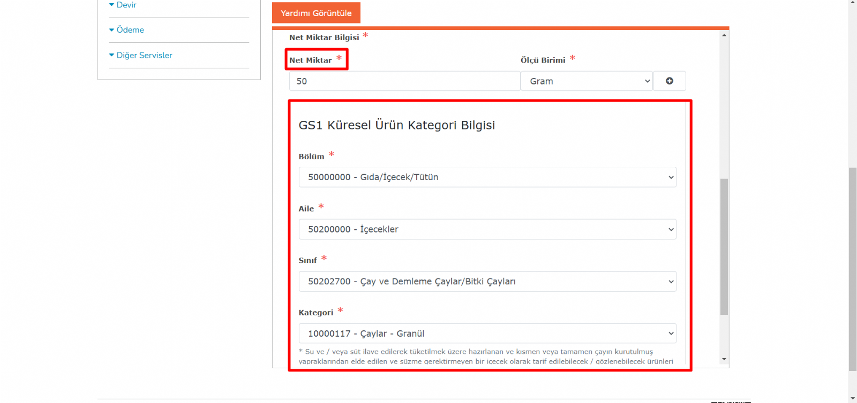
Task: Click the inner form scrollbar thumb
Action: (x=724, y=246)
